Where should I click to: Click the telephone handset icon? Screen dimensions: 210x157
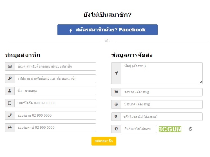click(x=10, y=115)
